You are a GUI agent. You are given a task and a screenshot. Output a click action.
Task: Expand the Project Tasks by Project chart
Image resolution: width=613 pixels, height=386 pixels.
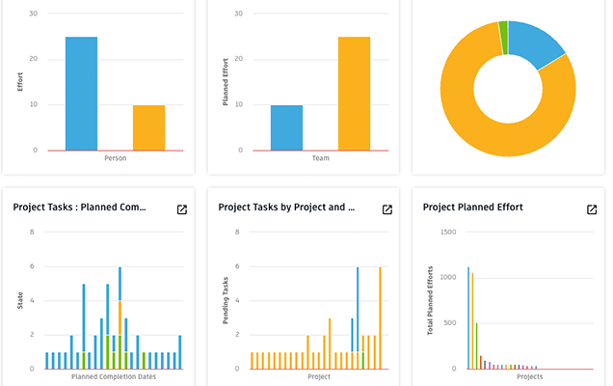click(387, 209)
